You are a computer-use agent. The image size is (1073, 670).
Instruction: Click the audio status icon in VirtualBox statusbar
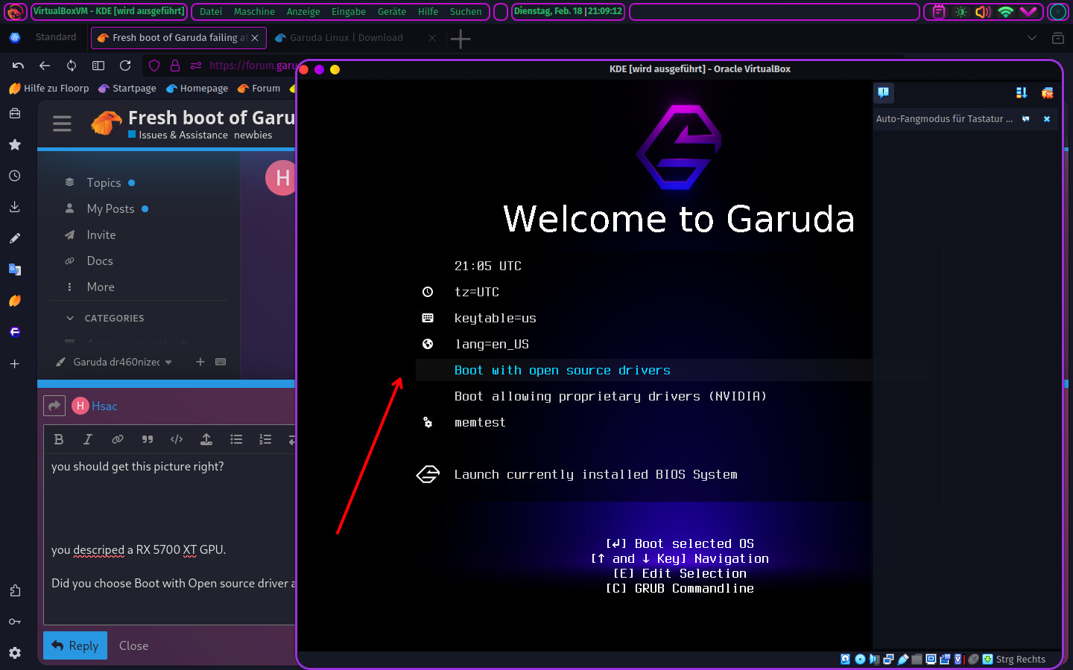874,659
